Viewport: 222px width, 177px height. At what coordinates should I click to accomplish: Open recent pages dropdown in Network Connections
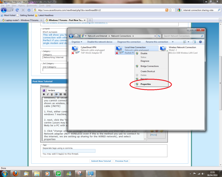tap(79, 36)
